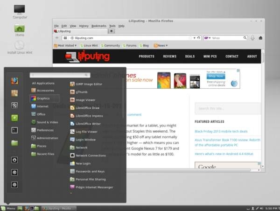Click MINI PCS in site navigation
The image size is (280, 211).
[210, 56]
